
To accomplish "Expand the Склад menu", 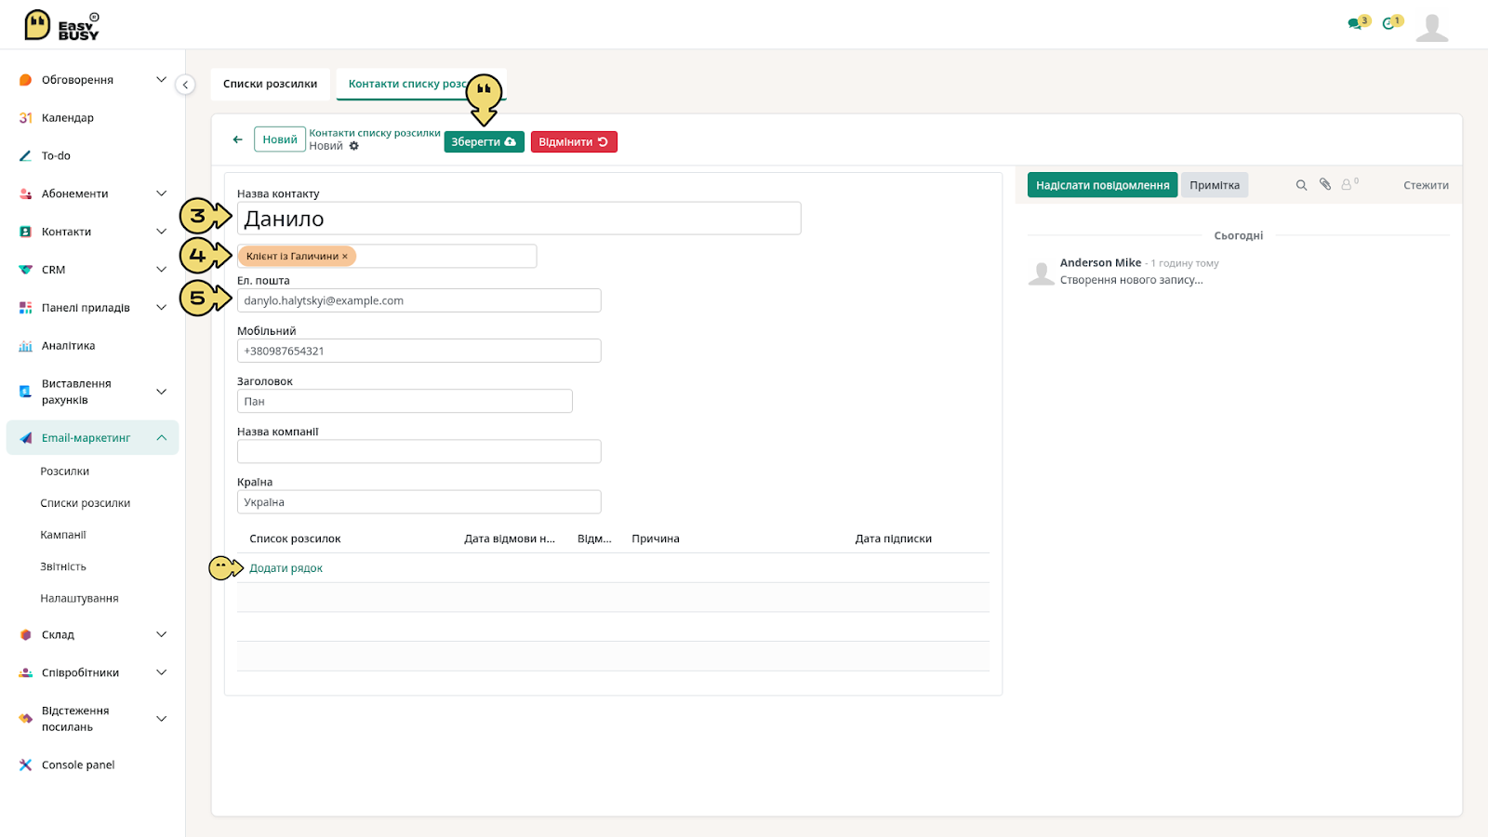I will pos(161,635).
